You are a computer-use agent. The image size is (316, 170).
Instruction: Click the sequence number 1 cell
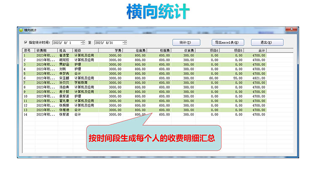[x=25, y=55]
